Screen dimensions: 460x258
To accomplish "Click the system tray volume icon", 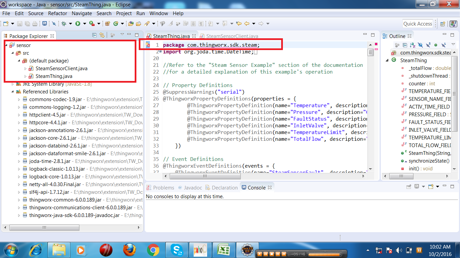I will (399, 250).
